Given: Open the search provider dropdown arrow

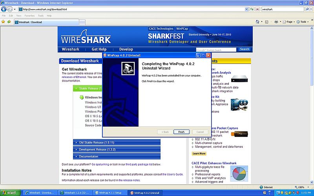Looking at the screenshot, I should coord(311,9).
